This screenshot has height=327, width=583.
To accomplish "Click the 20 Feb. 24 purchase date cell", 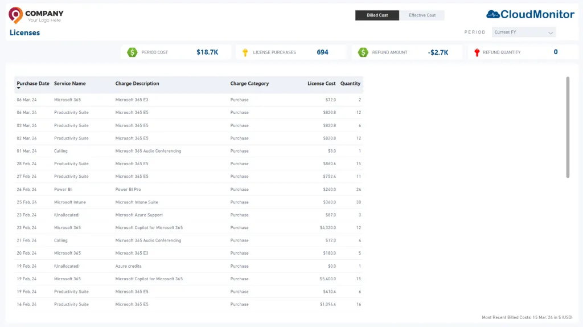I will [x=27, y=253].
